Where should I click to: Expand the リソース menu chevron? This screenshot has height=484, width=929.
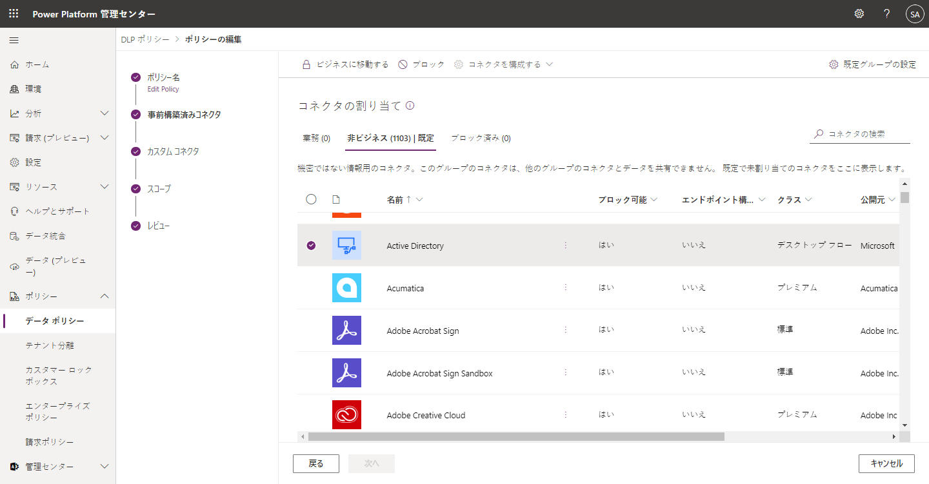[x=105, y=187]
